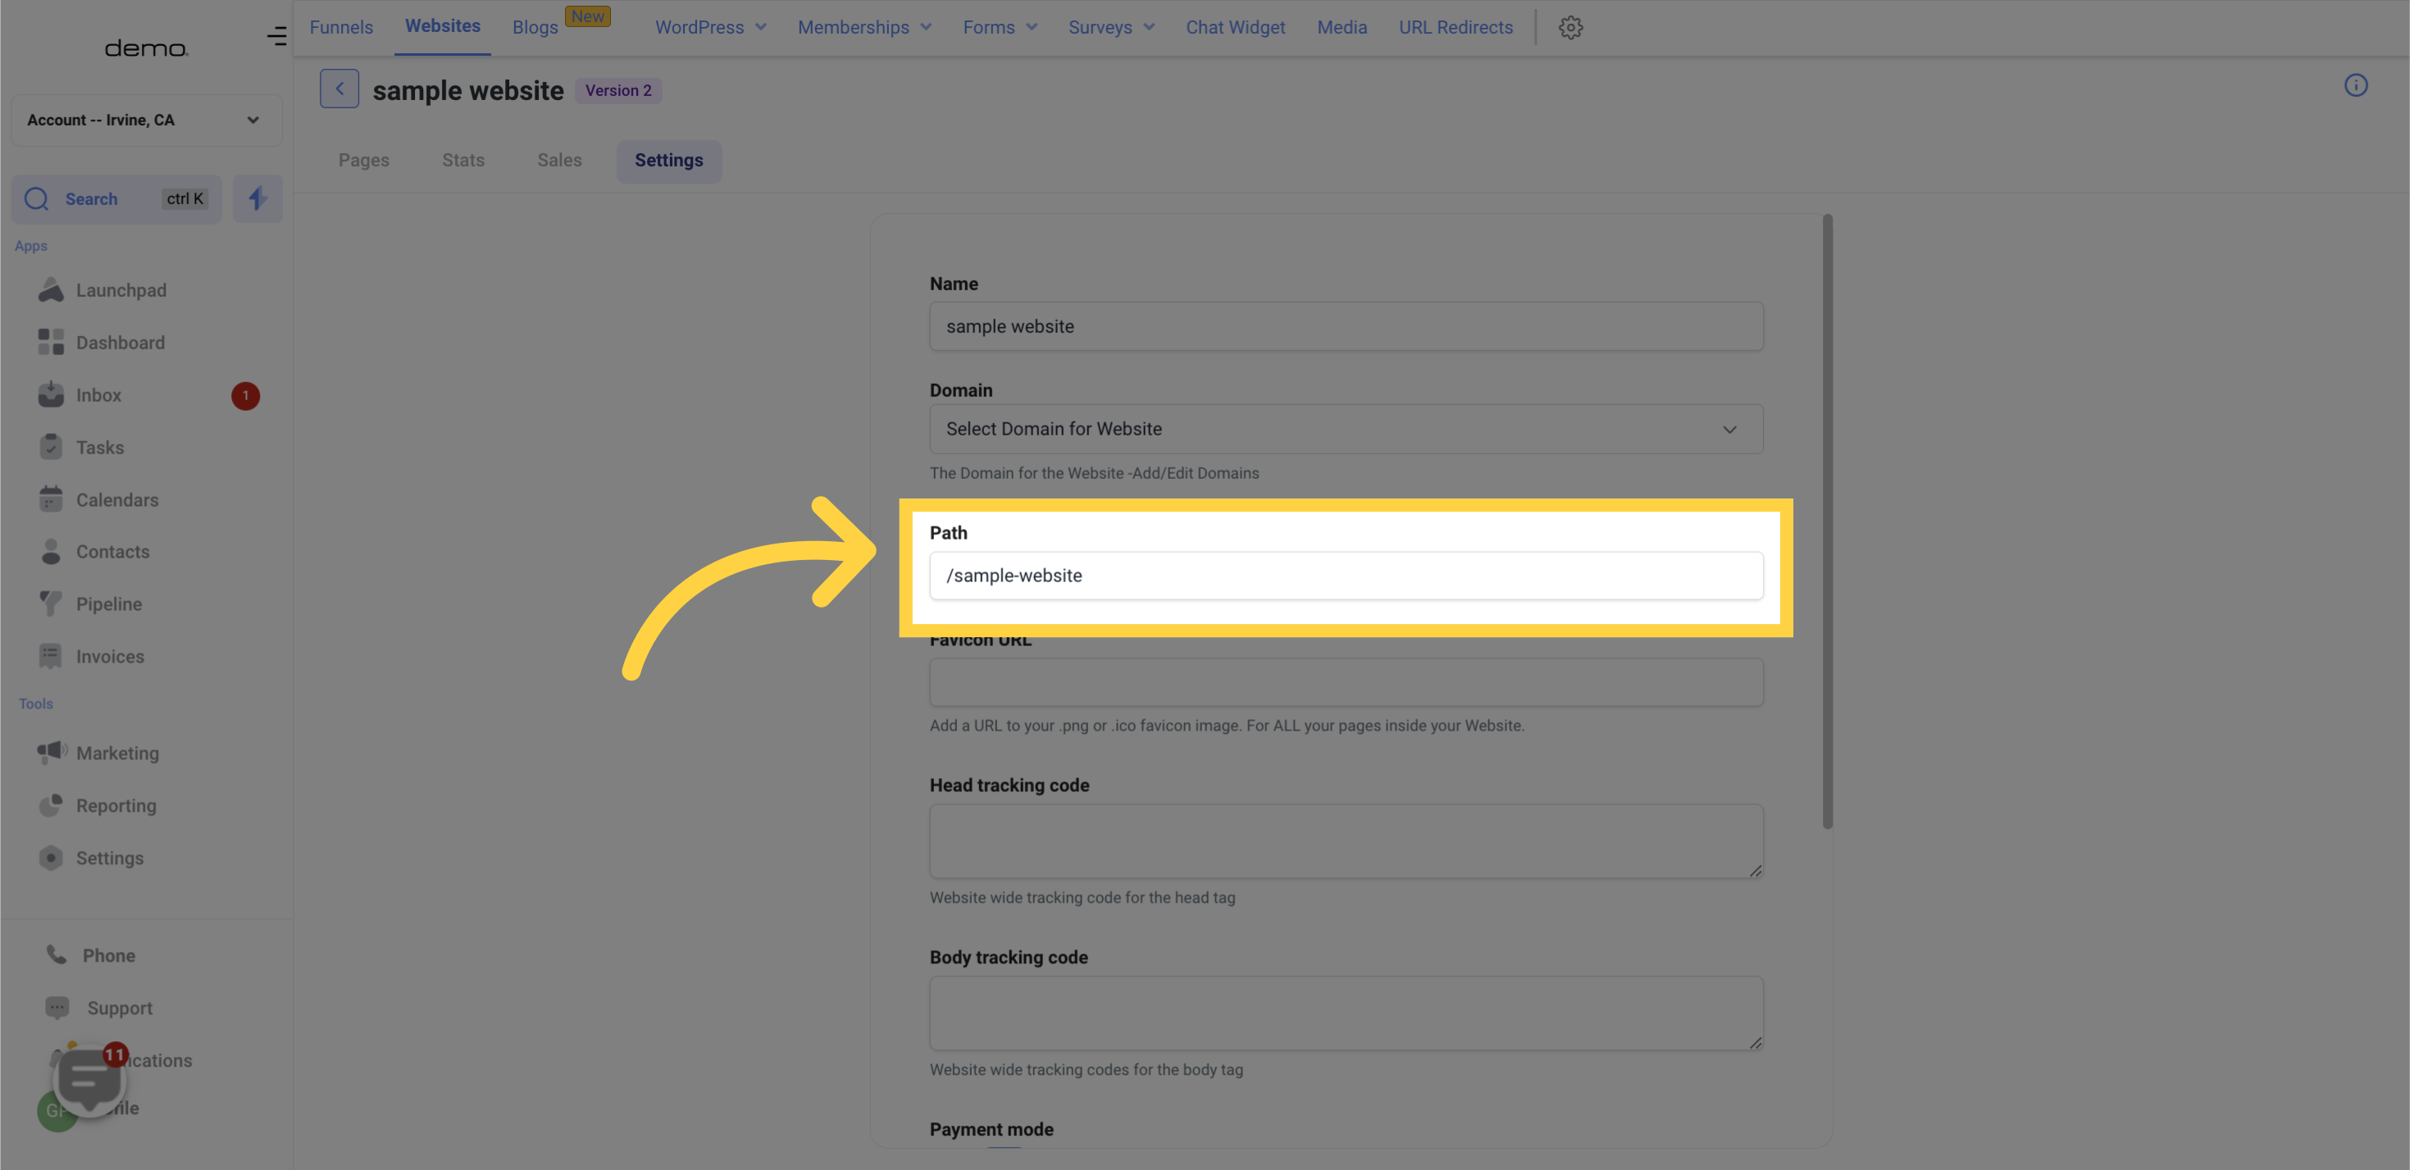Screen dimensions: 2410x1170
Task: Click the Settings gear icon
Action: pos(1571,28)
